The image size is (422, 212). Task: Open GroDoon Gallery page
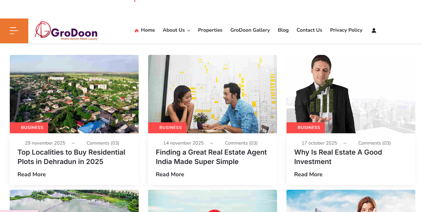(250, 30)
